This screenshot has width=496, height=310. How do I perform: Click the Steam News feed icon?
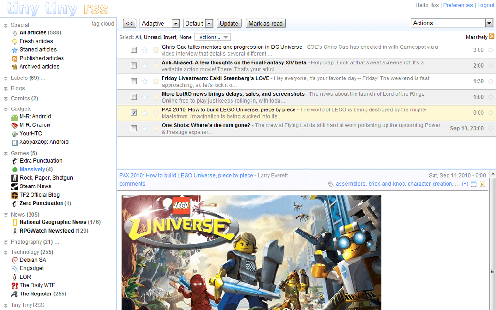[x=15, y=186]
